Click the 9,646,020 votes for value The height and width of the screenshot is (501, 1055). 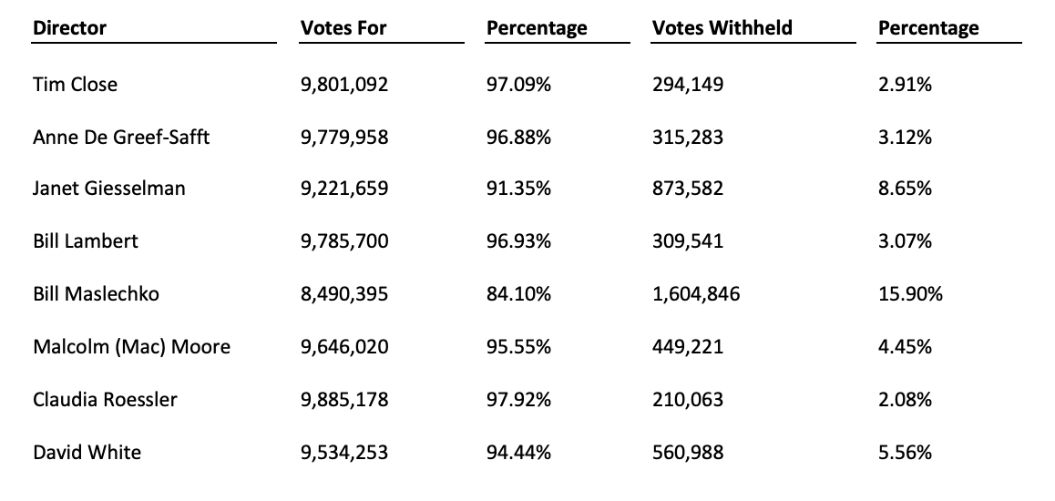[343, 347]
